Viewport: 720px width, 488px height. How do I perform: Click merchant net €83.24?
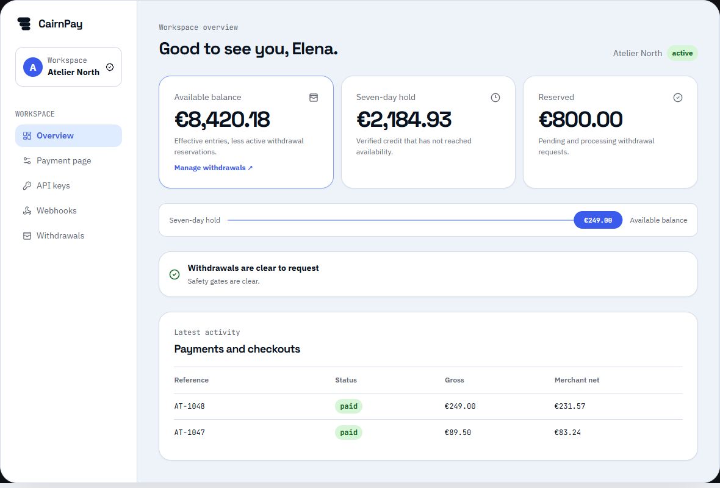[567, 432]
